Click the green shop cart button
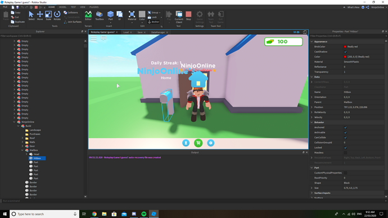This screenshot has width=388, height=218. (x=198, y=143)
